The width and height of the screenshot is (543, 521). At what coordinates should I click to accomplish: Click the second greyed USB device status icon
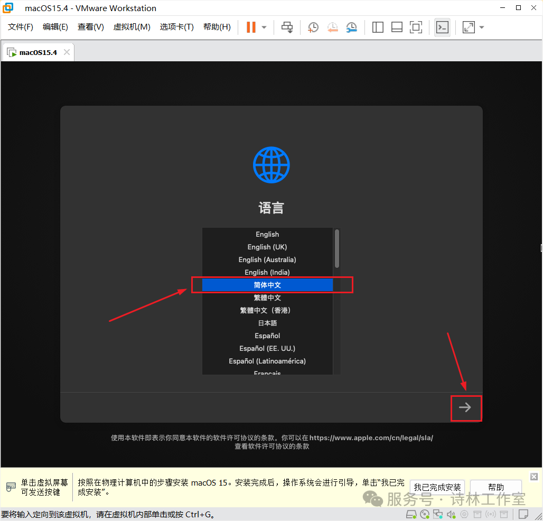[x=504, y=515]
